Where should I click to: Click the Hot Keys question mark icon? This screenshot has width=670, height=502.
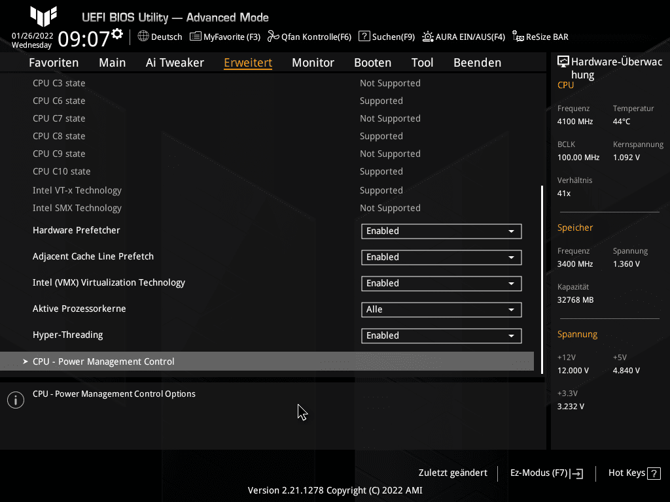pyautogui.click(x=654, y=473)
